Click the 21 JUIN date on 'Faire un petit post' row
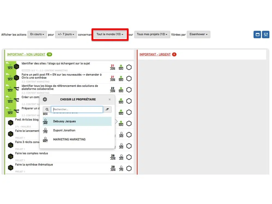The width and height of the screenshot is (272, 204). 113,78
